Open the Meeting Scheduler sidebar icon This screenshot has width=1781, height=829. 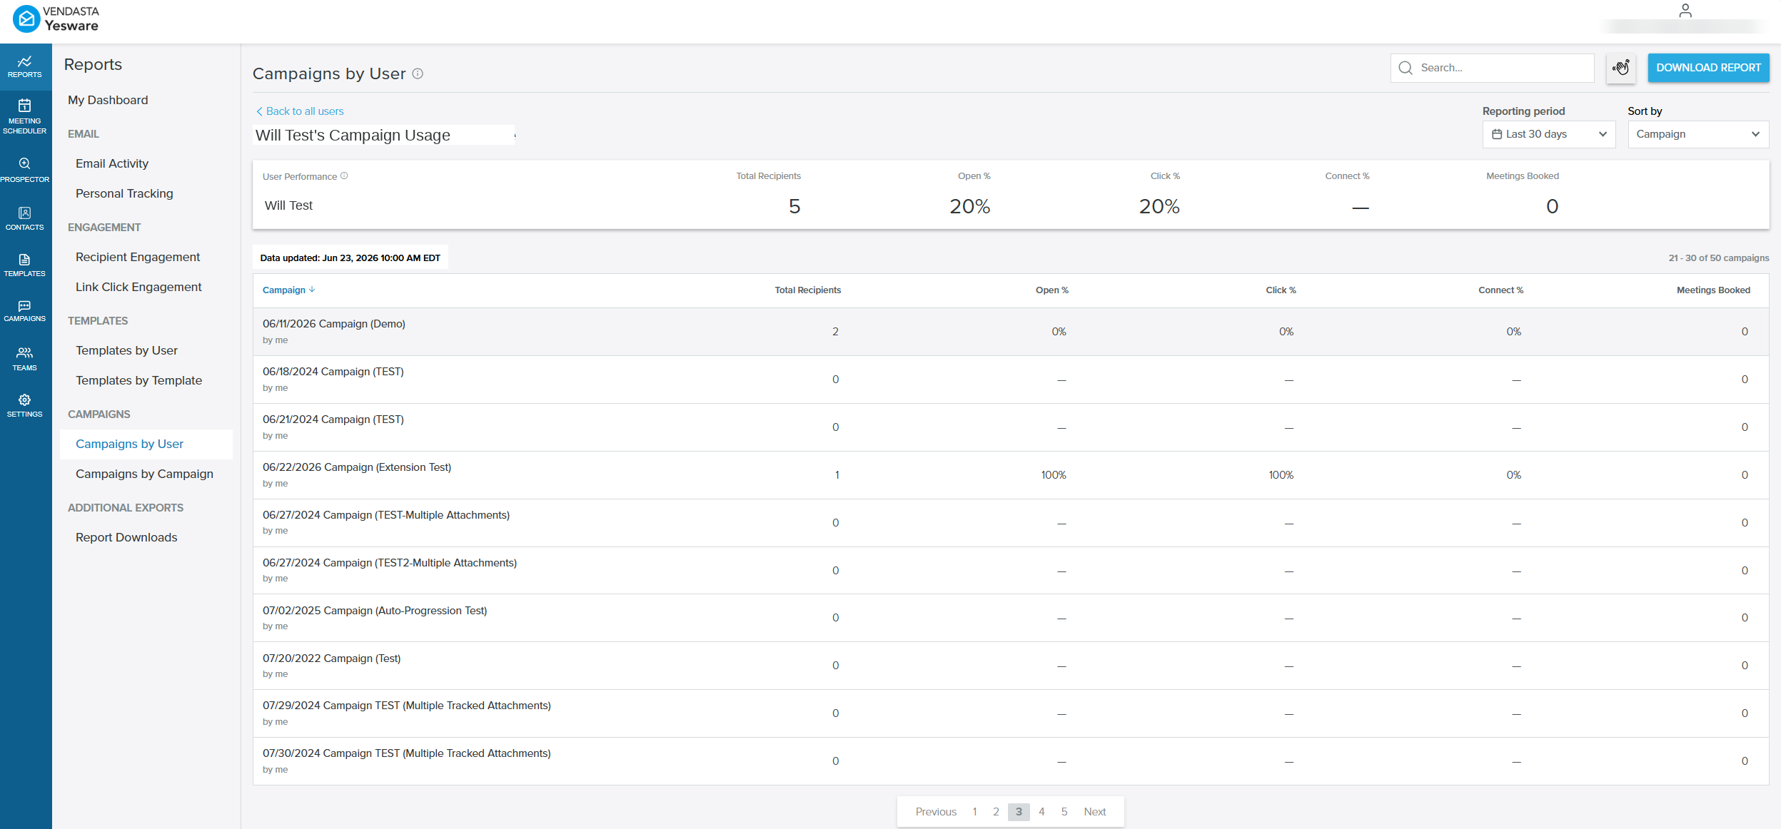click(25, 116)
